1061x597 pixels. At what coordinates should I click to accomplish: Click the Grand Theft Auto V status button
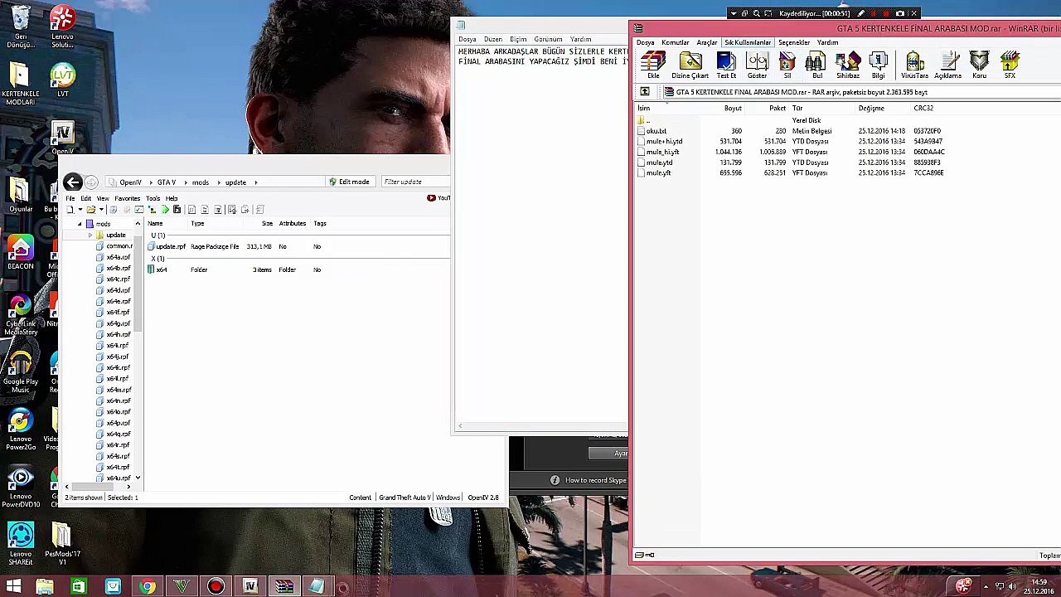pos(405,498)
